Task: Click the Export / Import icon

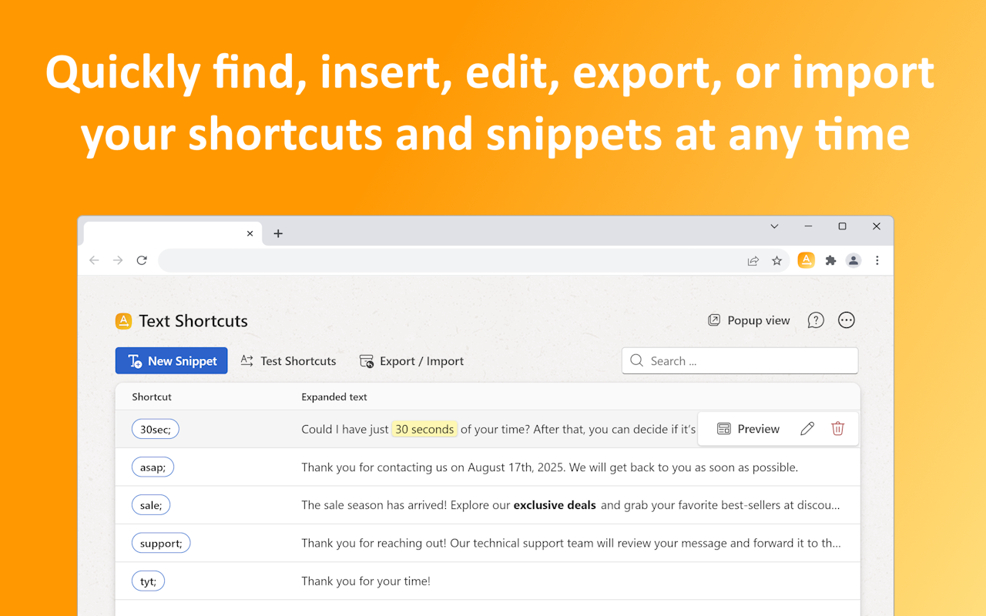Action: point(367,361)
